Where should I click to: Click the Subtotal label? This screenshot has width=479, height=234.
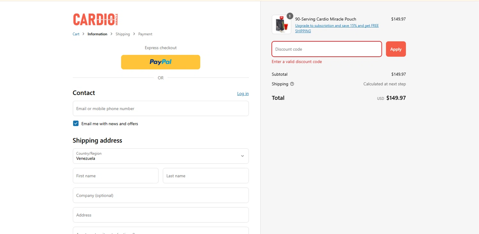click(x=279, y=74)
